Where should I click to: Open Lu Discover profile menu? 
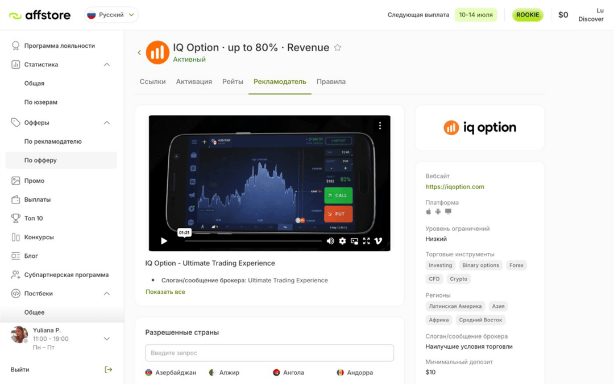click(x=591, y=15)
